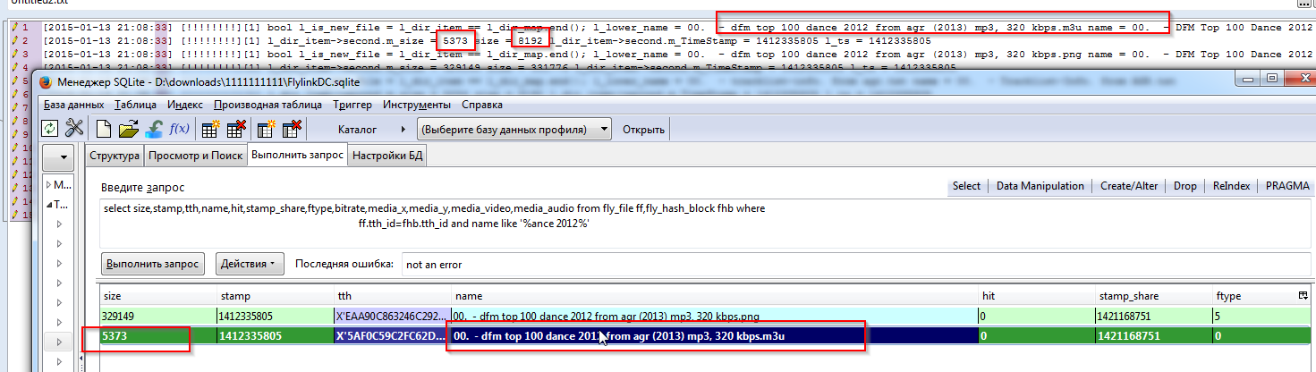This screenshot has width=1316, height=372.
Task: Click the Create view icon near the Каталог label
Action: click(x=267, y=129)
